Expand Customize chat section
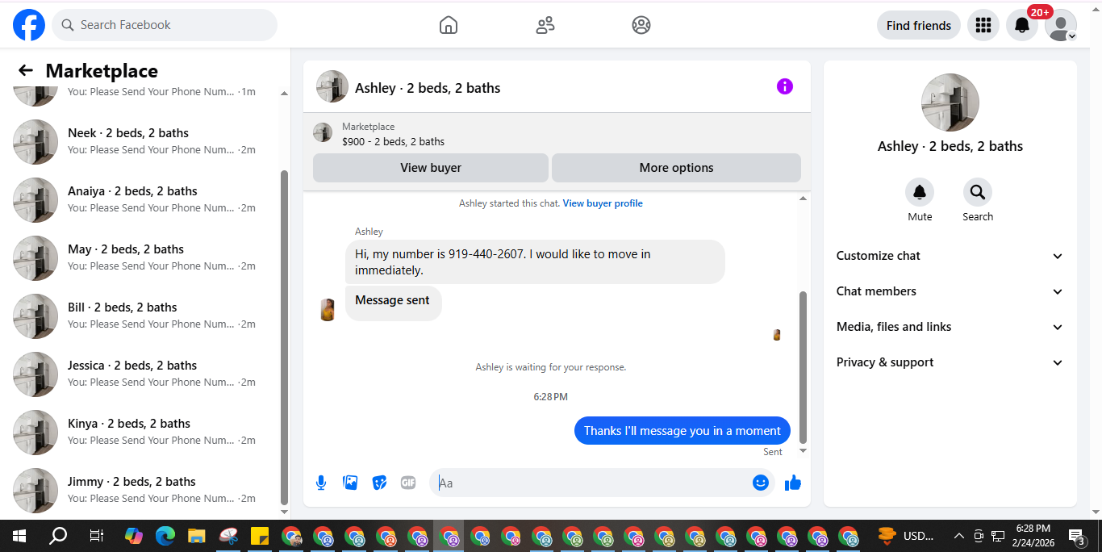Image resolution: width=1102 pixels, height=552 pixels. [x=950, y=256]
